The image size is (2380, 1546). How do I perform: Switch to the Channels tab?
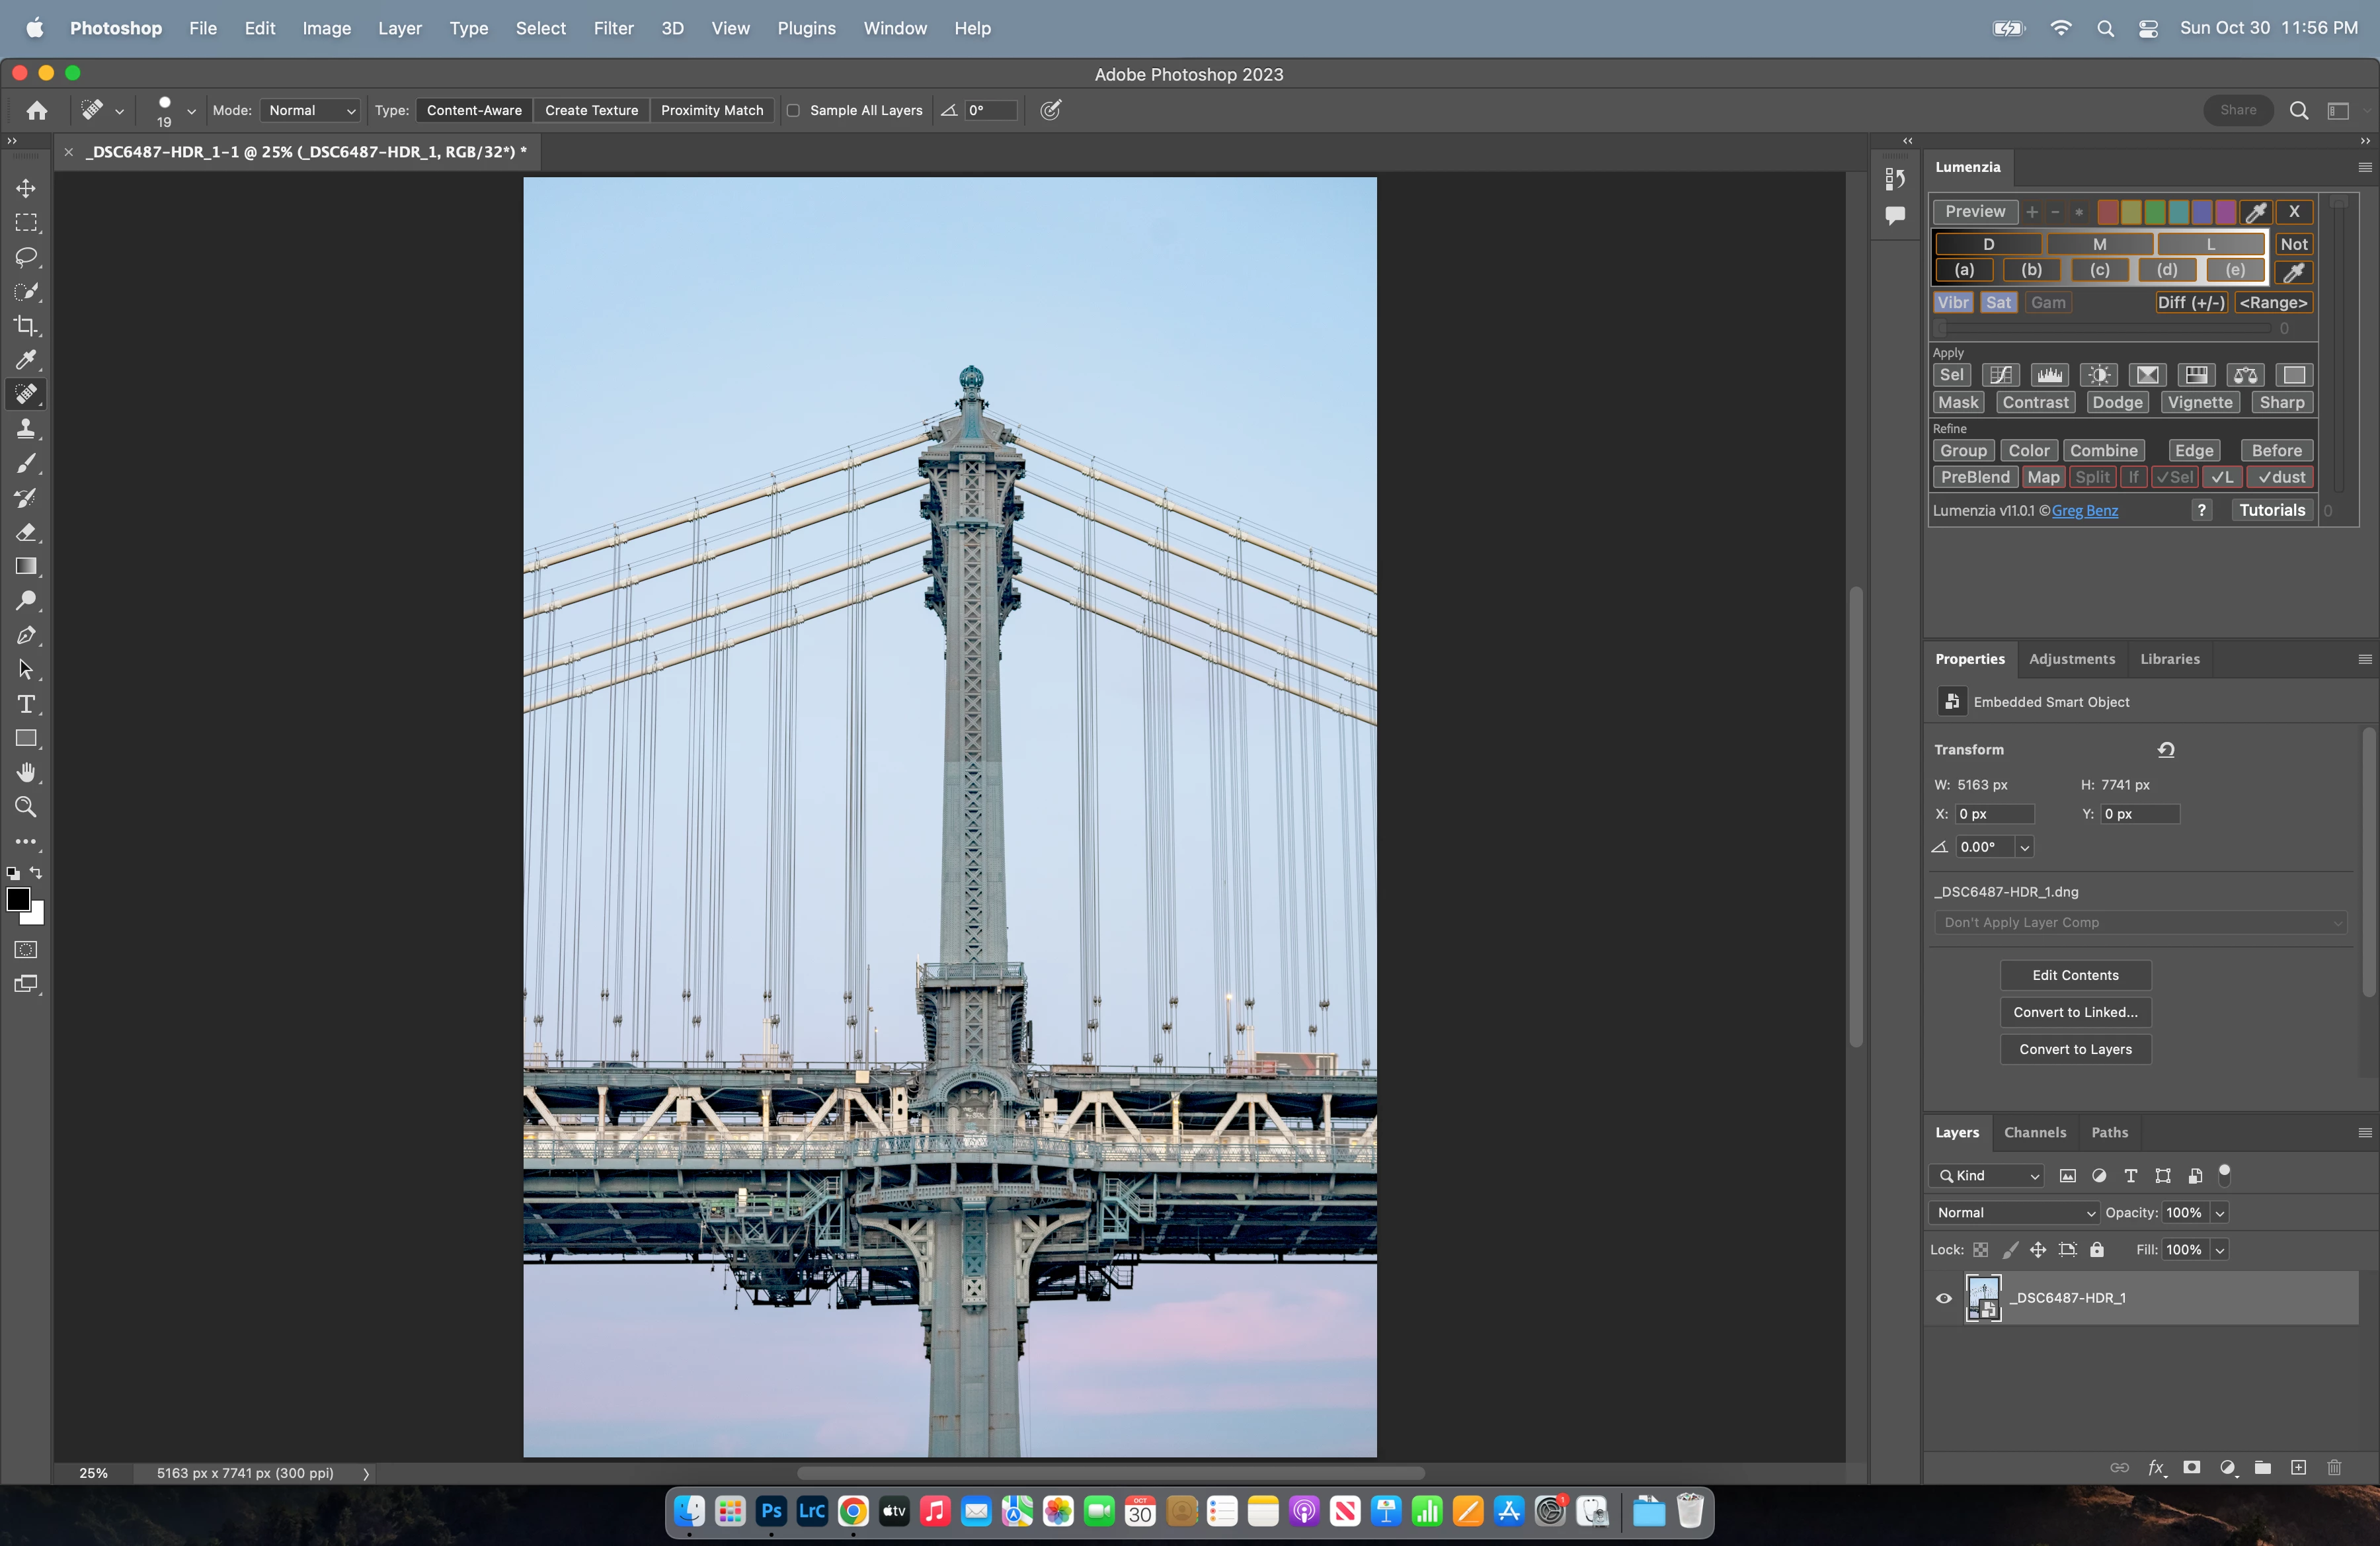2034,1132
